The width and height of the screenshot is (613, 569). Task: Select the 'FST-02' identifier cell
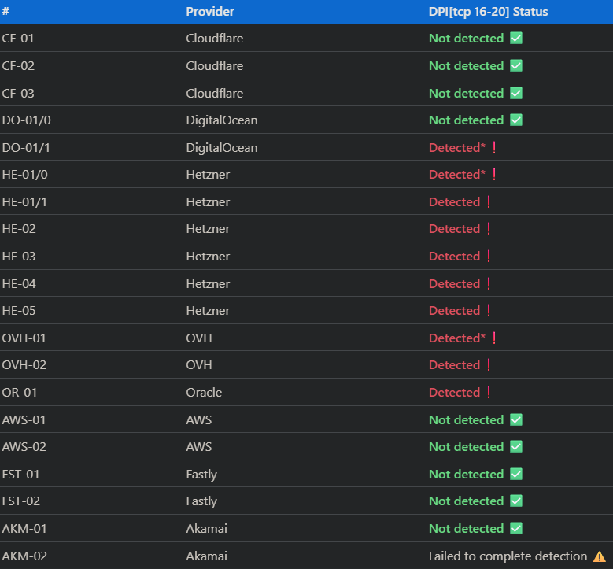click(21, 501)
